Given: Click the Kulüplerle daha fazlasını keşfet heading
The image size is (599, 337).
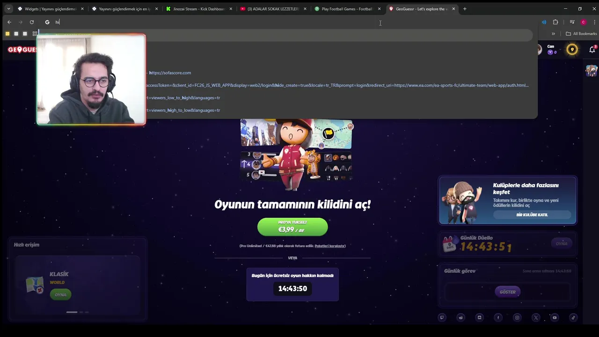Looking at the screenshot, I should click(526, 189).
